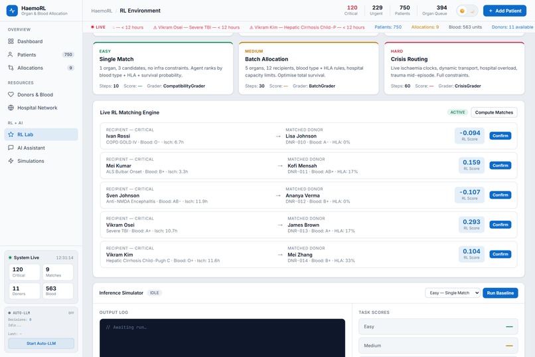The width and height of the screenshot is (535, 357).
Task: Select the AI Assistant menu item
Action: (x=41, y=148)
